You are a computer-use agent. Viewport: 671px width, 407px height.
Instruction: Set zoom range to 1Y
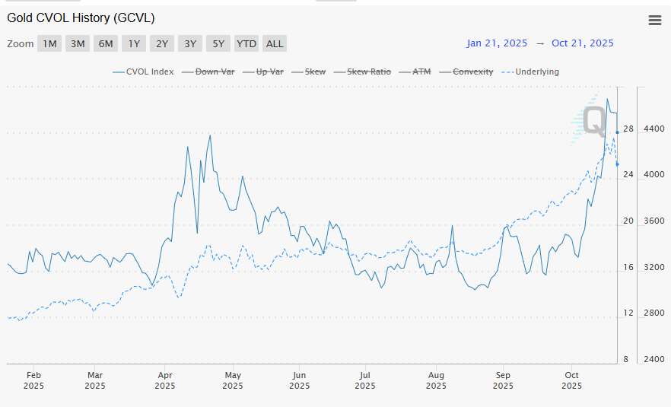click(134, 43)
